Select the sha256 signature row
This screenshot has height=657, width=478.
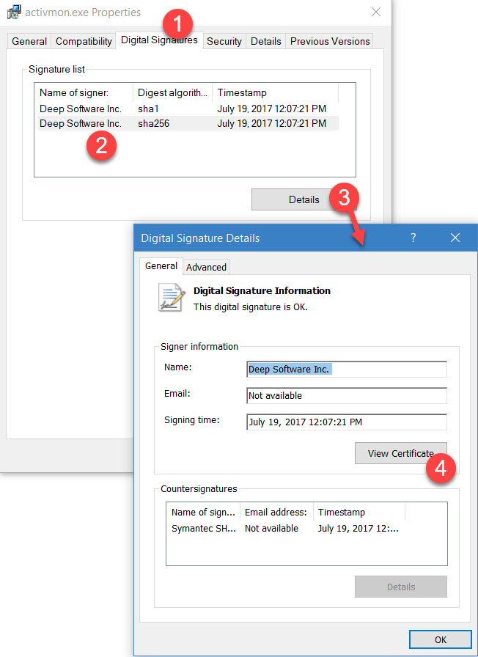(188, 124)
